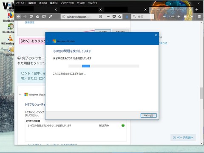Click scrollbar up arrow

(201, 23)
